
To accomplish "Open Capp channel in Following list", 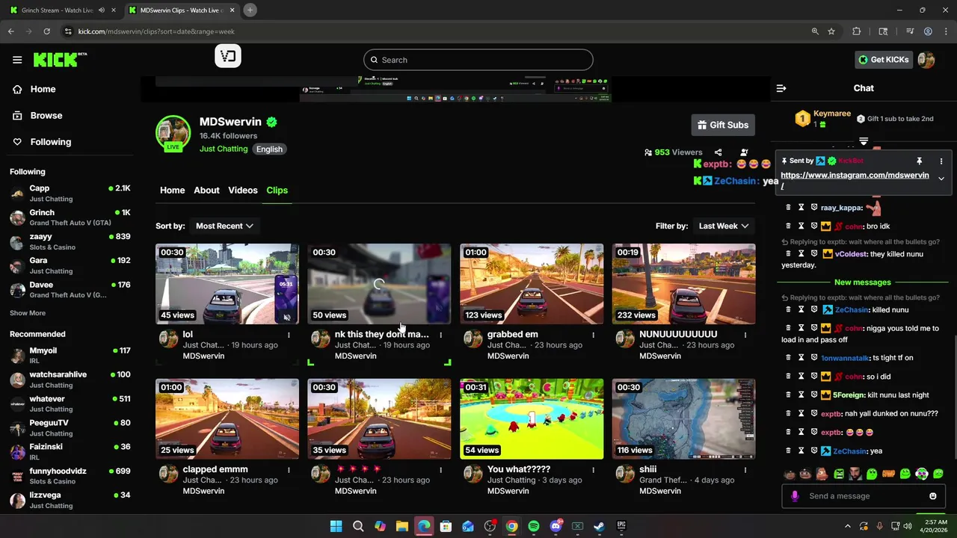I will tap(70, 194).
